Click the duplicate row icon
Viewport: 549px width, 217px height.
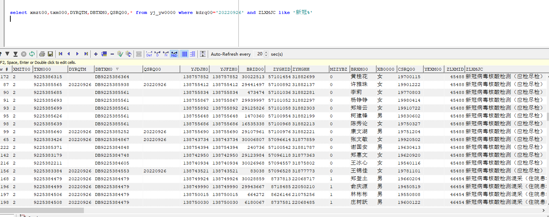coord(104,54)
